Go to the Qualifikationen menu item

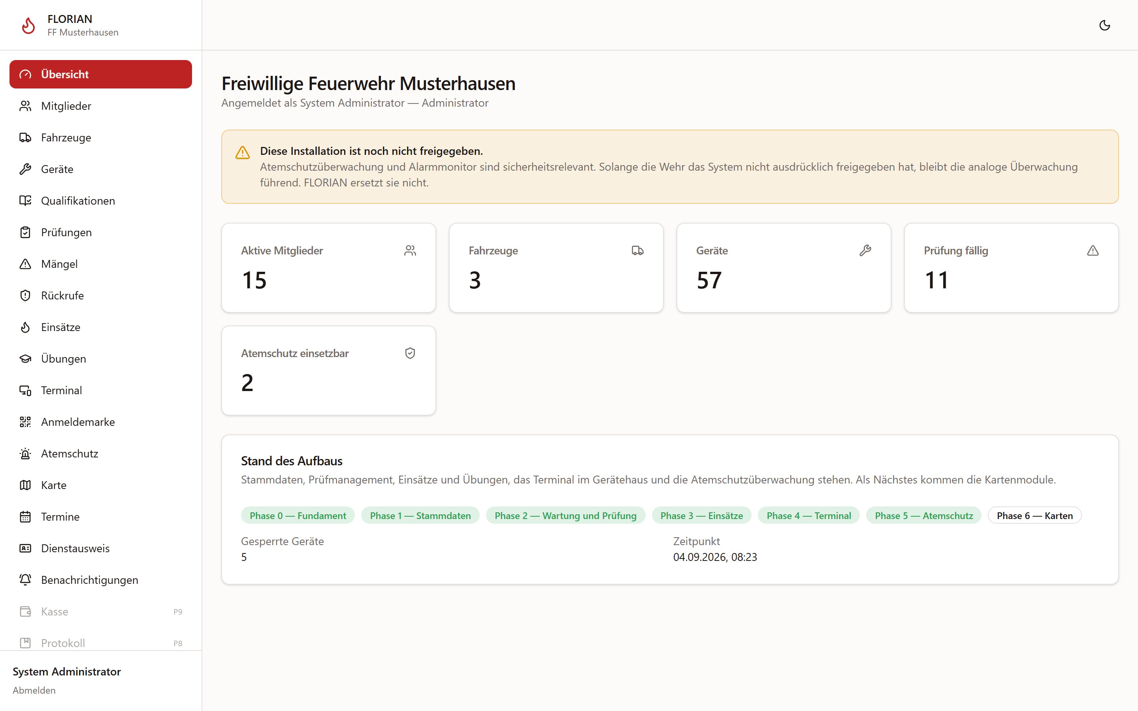point(101,201)
